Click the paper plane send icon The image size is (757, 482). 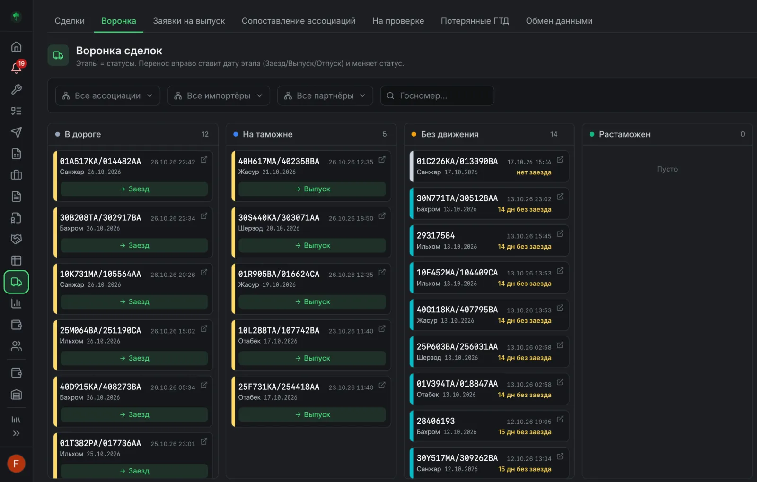tap(16, 132)
